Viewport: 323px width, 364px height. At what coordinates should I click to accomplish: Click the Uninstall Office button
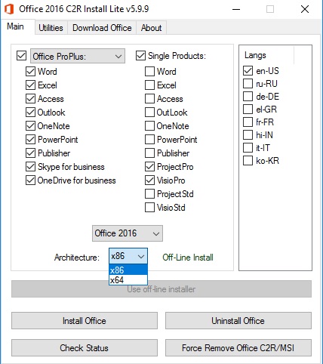coord(238,321)
